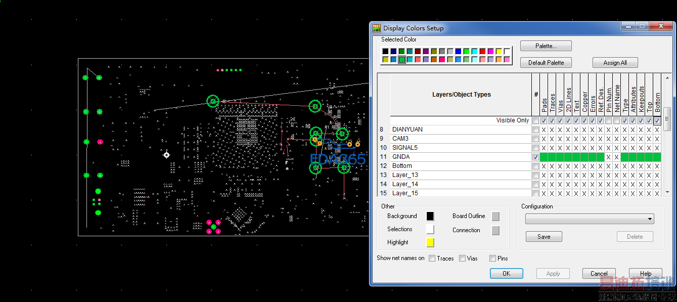Screen dimensions: 677x302
Task: Click the Background color box
Action: (430, 217)
